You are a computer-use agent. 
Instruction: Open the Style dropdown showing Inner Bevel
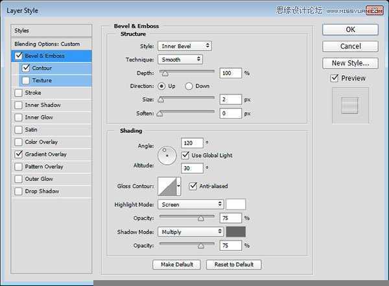185,46
